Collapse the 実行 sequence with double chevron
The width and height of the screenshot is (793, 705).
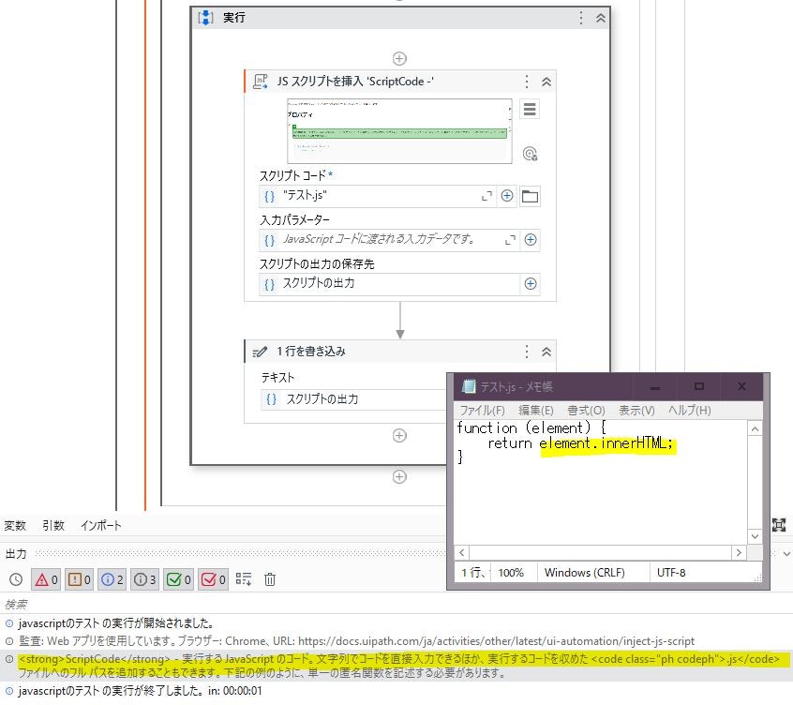[599, 17]
